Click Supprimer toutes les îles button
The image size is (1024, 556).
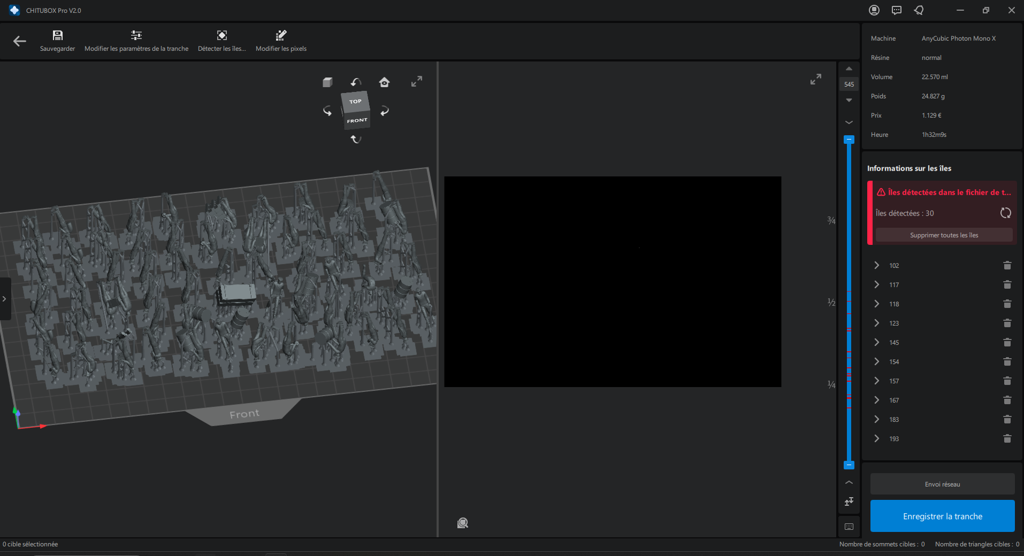click(944, 235)
